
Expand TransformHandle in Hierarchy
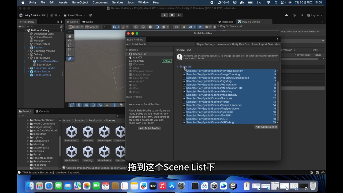point(28,68)
